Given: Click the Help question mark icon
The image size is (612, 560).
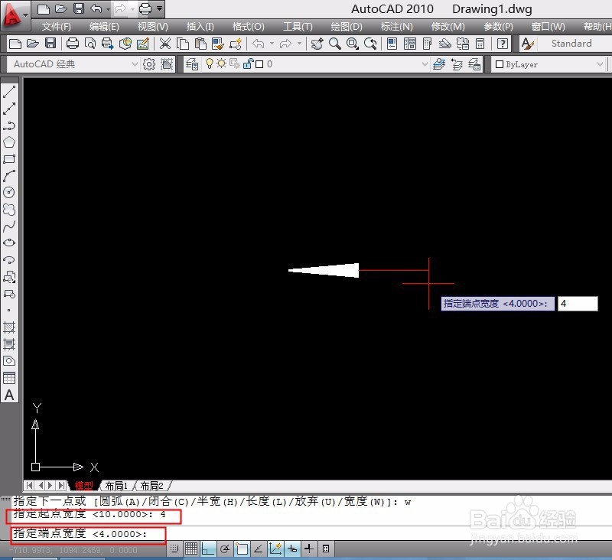Looking at the screenshot, I should coord(503,44).
